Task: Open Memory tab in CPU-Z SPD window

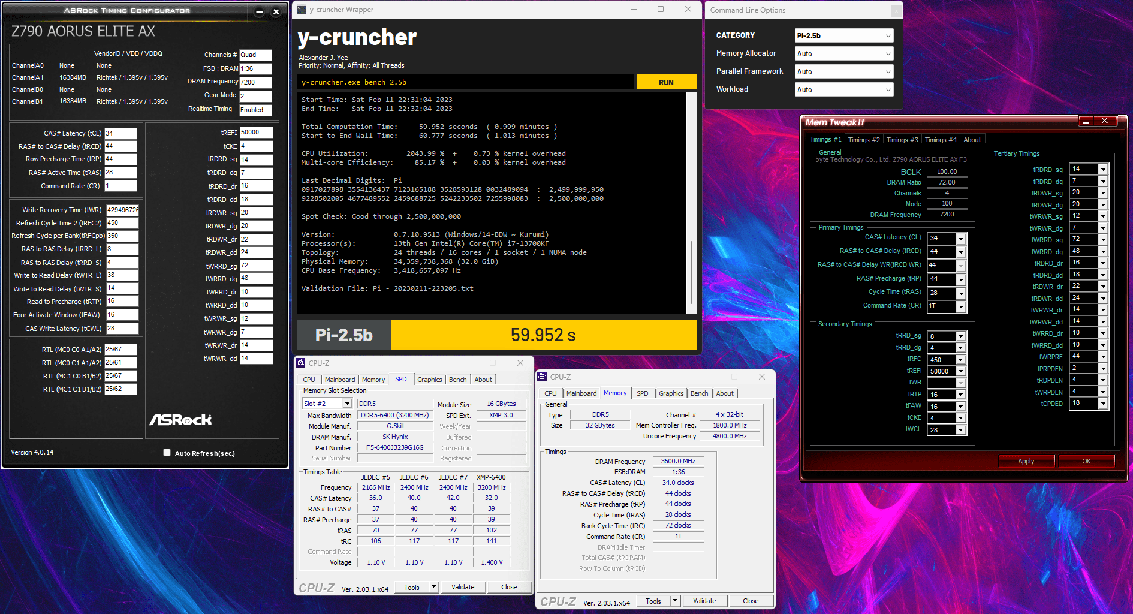Action: 373,380
